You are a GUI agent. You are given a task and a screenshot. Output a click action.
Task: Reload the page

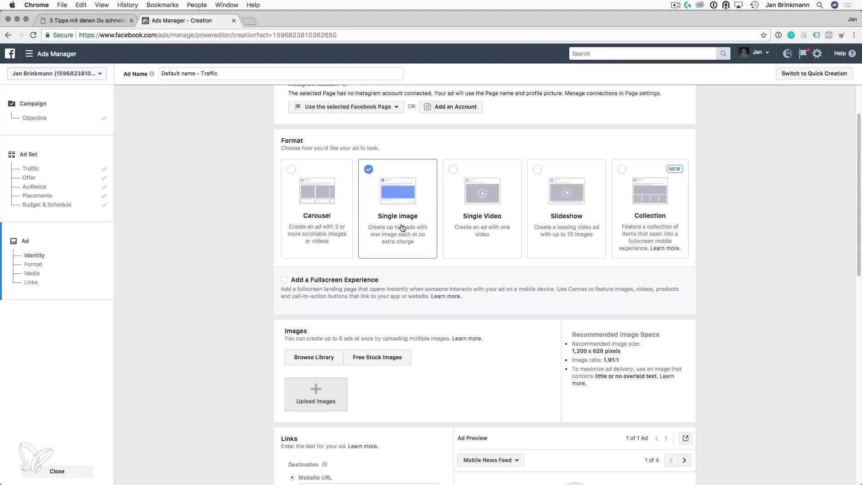pyautogui.click(x=33, y=35)
